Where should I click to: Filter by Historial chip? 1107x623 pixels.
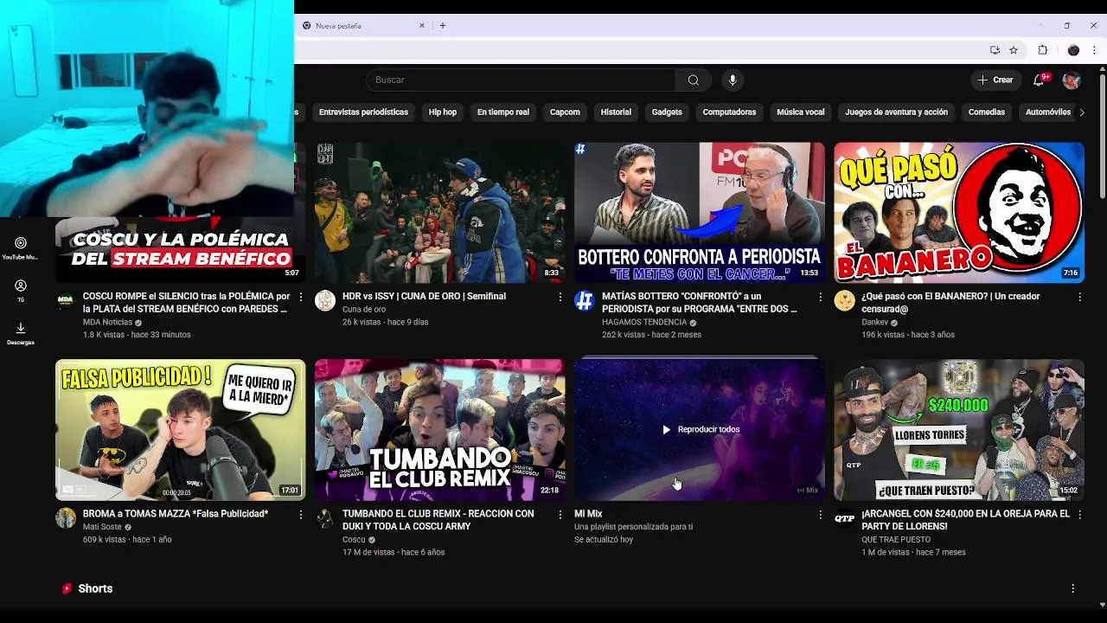[616, 112]
